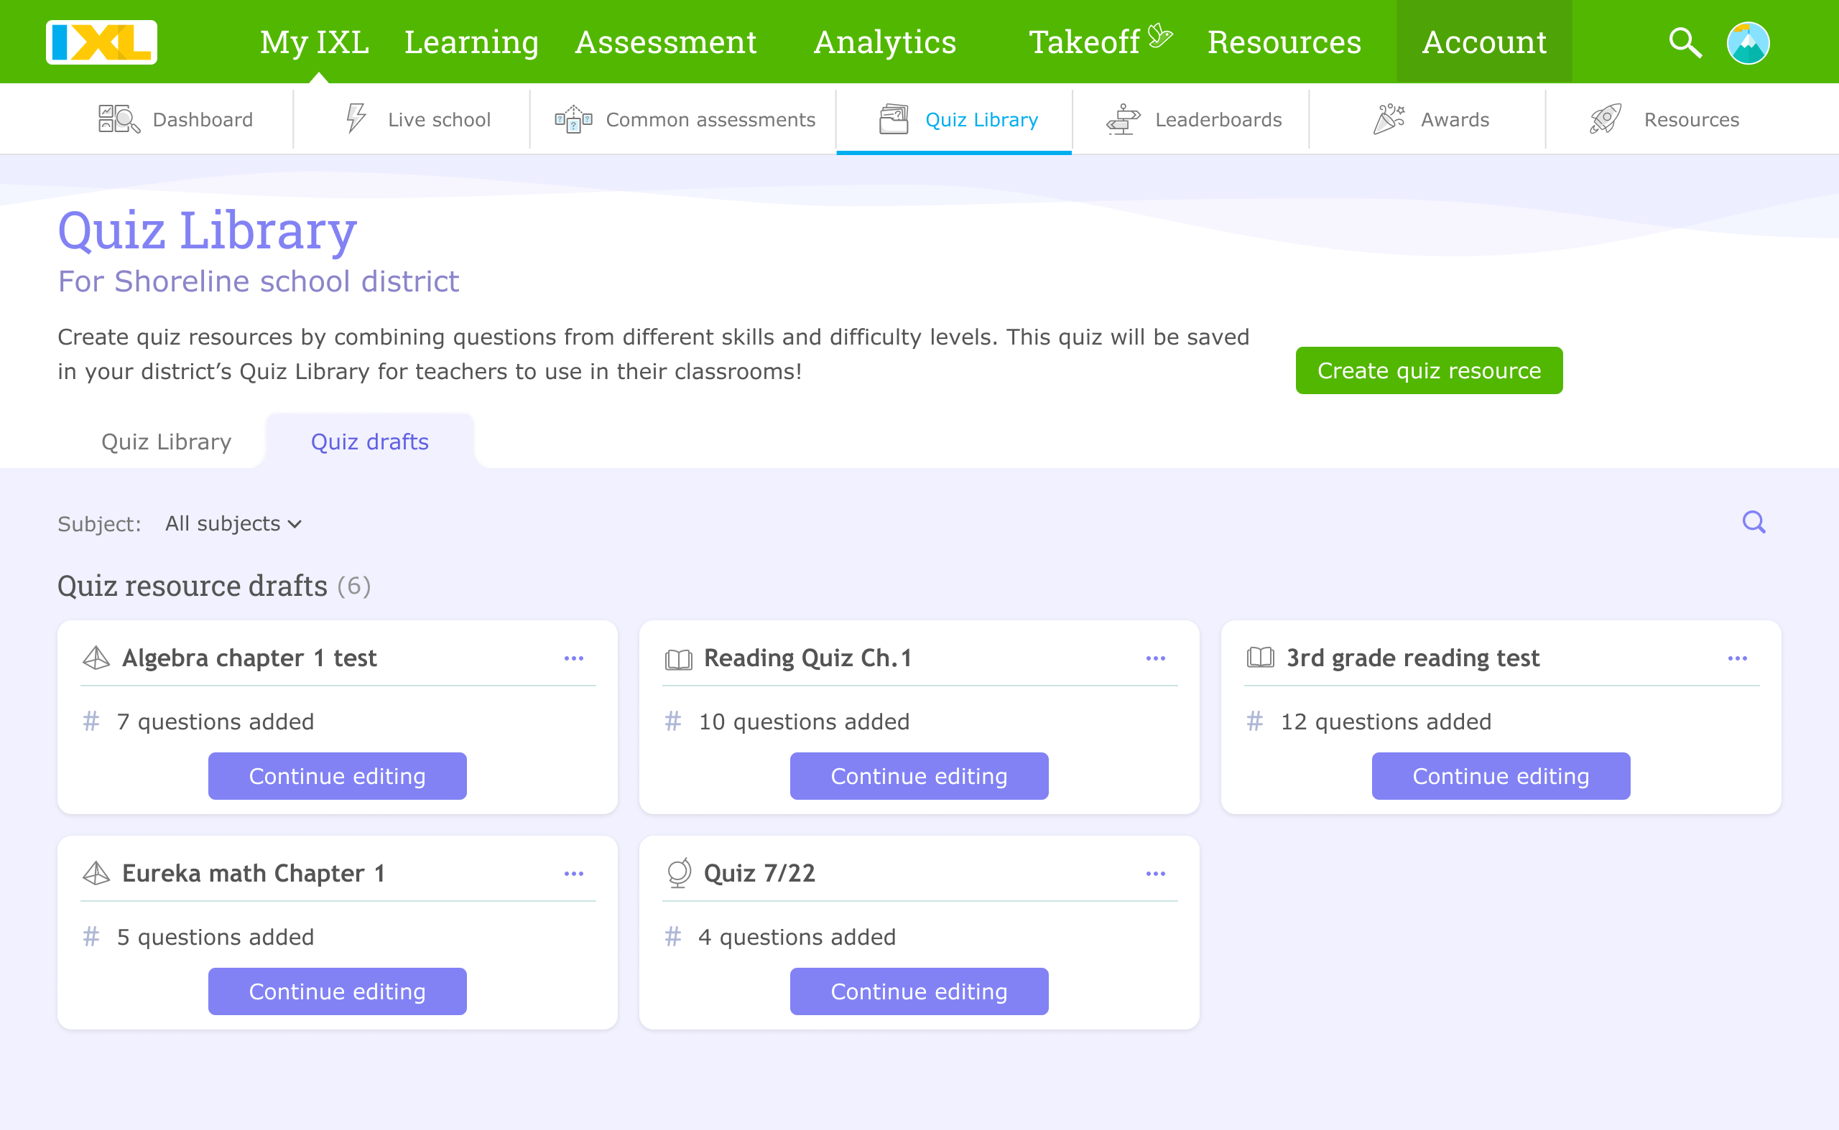Viewport: 1839px width, 1130px height.
Task: Open more options for Quiz 7/22
Action: click(1155, 874)
